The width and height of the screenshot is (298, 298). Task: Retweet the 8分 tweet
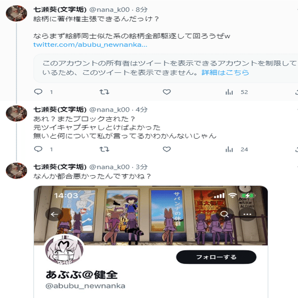click(x=104, y=92)
